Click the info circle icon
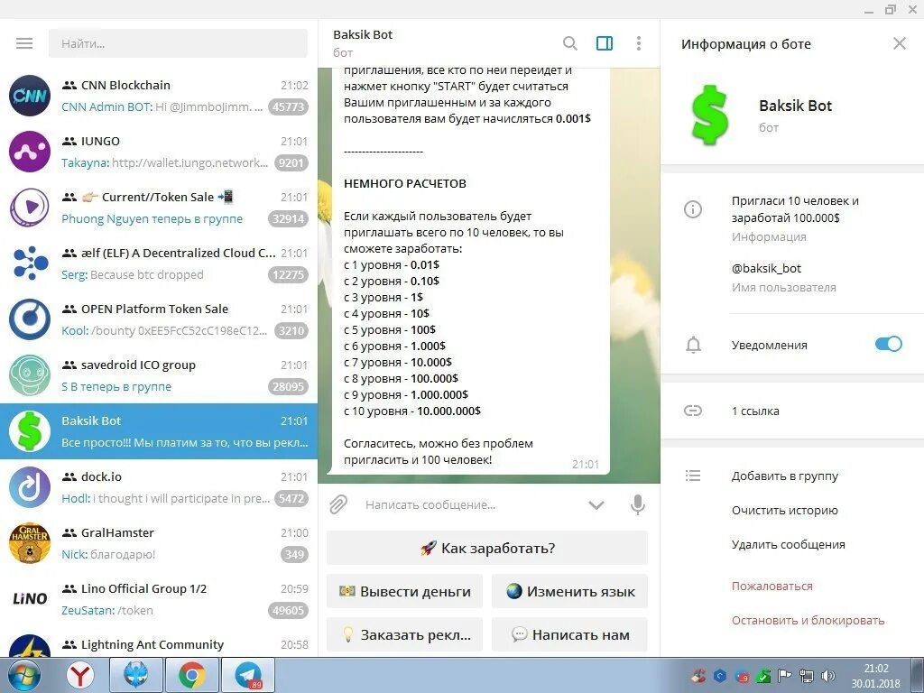 tap(693, 208)
